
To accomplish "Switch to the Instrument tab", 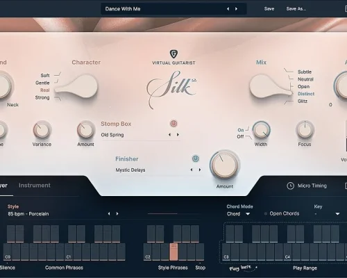I will coord(35,186).
